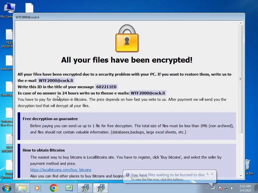Screen dimensions: 258x193
Task: Open the localbitcoins.com buy_bitcoins link
Action: (x=60, y=170)
